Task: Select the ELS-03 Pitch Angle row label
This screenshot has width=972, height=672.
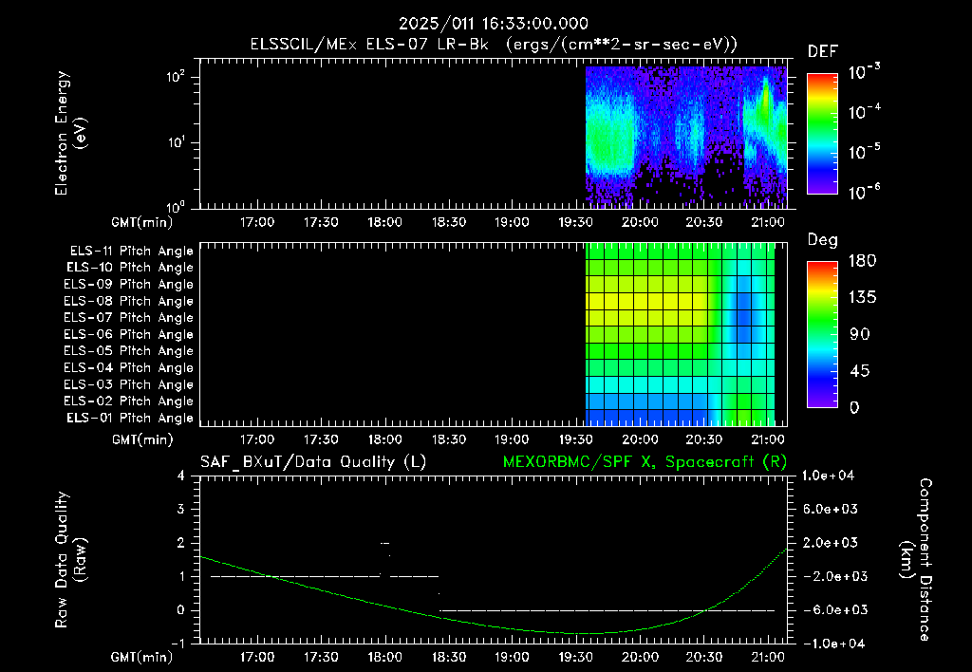Action: 128,385
